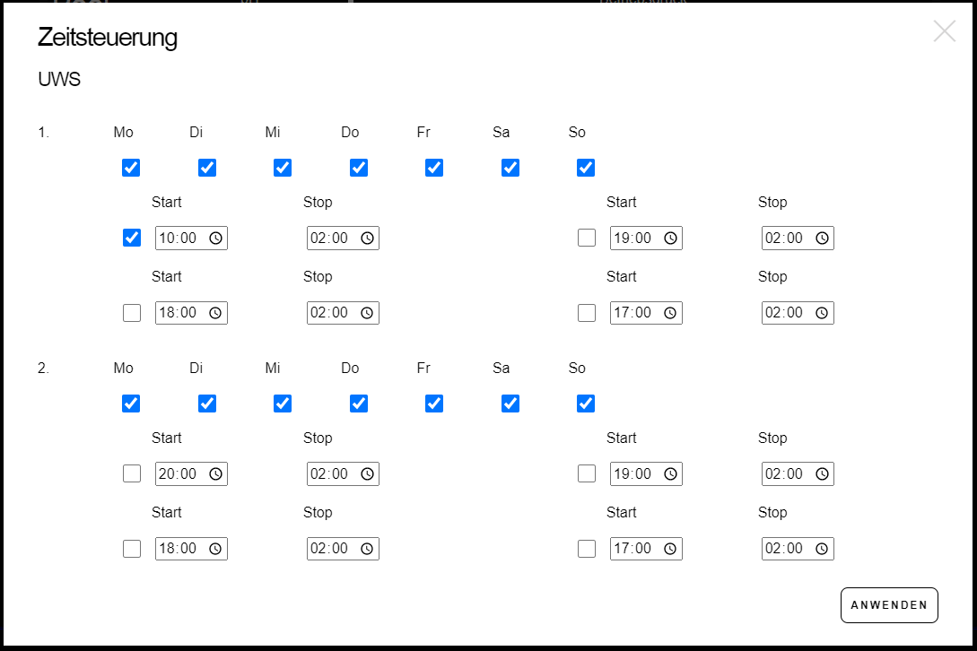The width and height of the screenshot is (977, 651).
Task: Enable the 17:00 time slot in schedule 2
Action: click(x=587, y=548)
